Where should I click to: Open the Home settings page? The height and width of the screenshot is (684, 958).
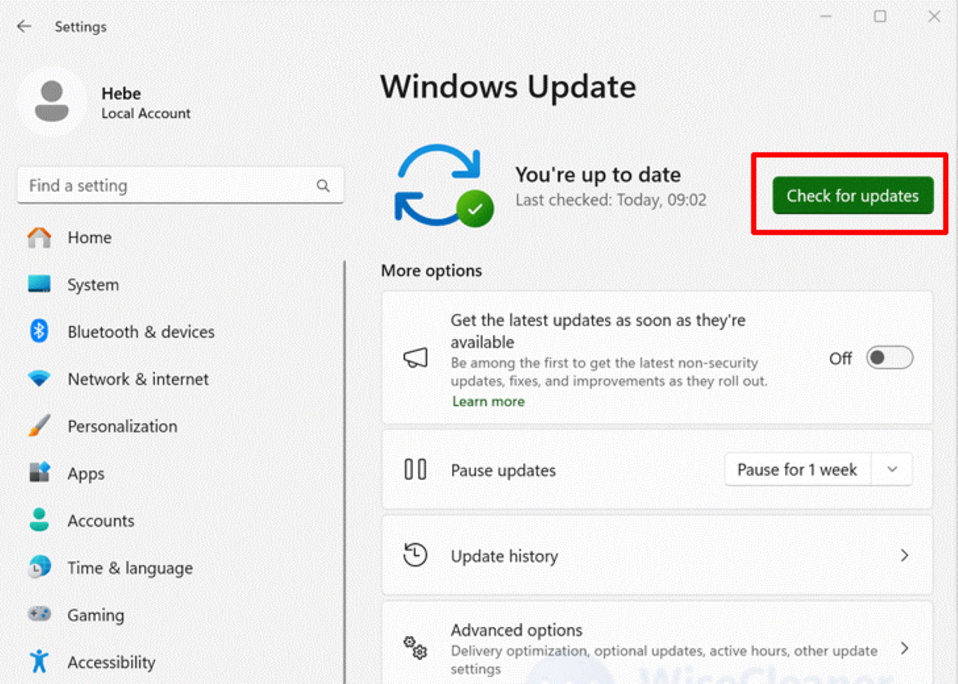pyautogui.click(x=89, y=237)
